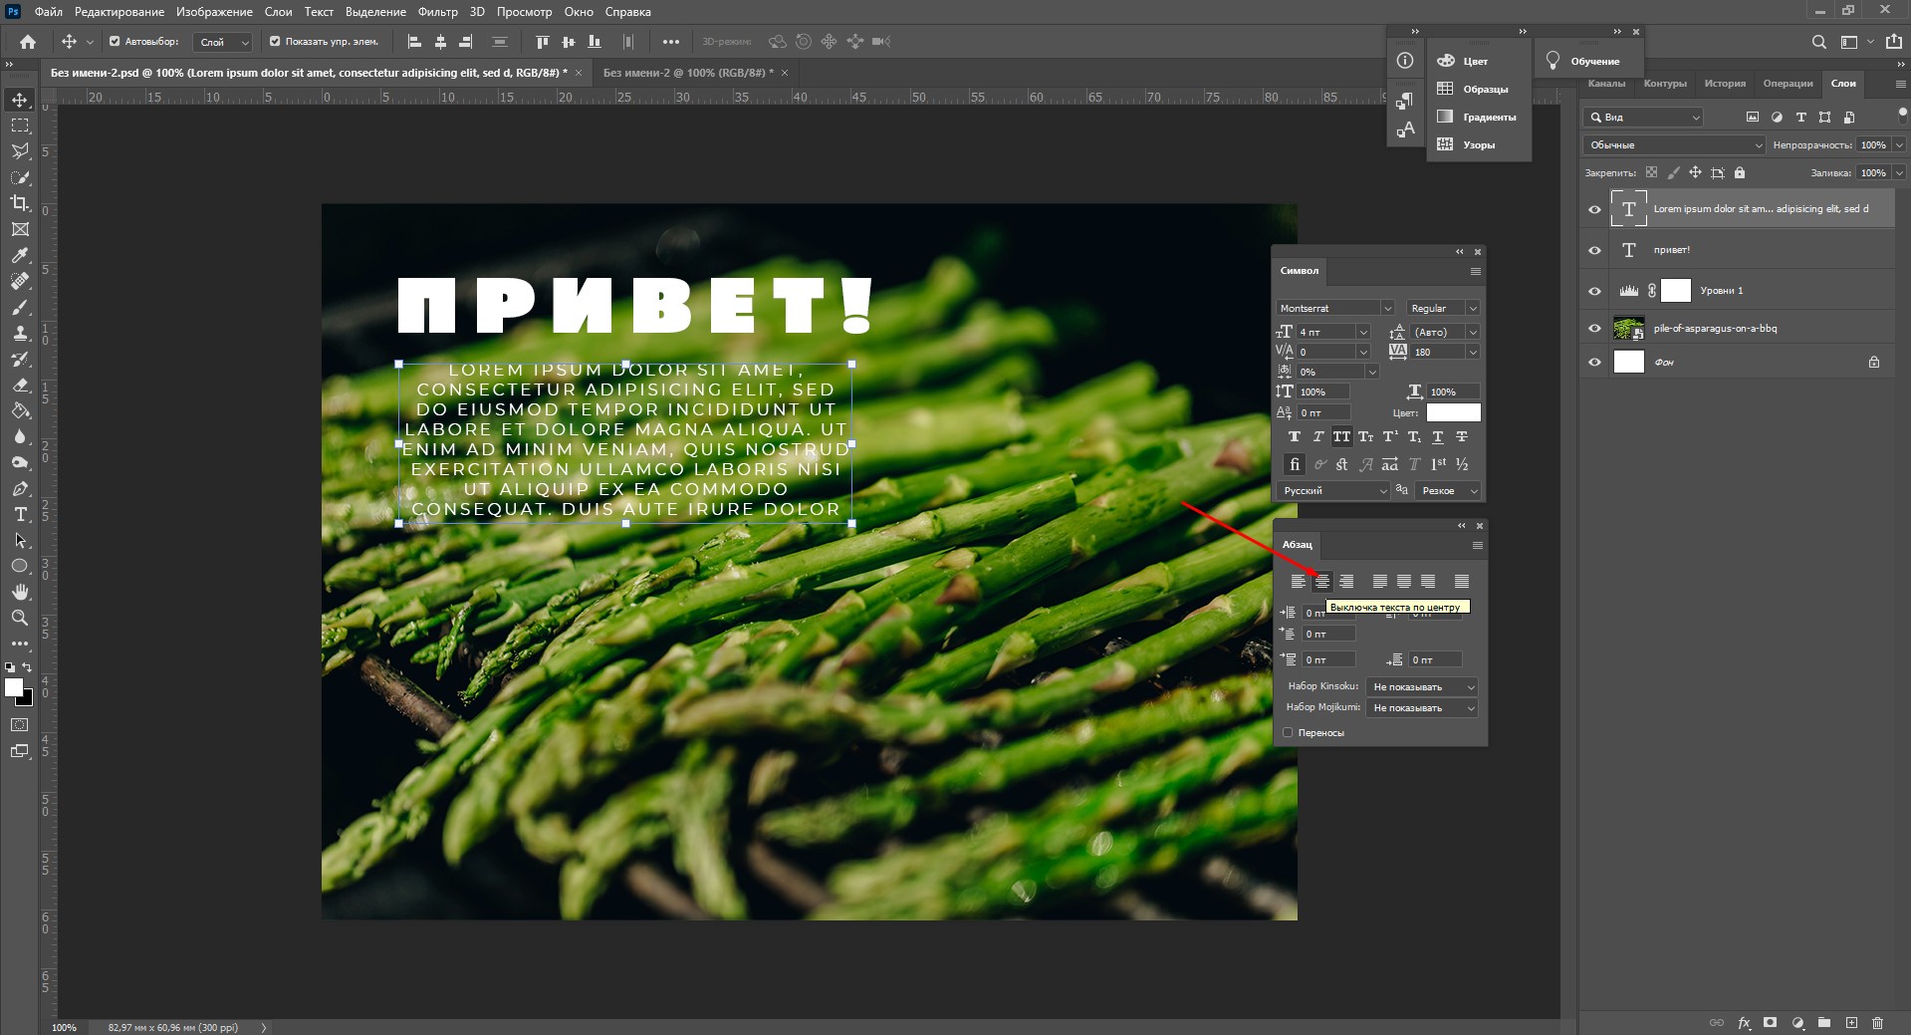Select the pile-of-asparagus-on-a-bbq layer
This screenshot has width=1911, height=1035.
click(1715, 329)
